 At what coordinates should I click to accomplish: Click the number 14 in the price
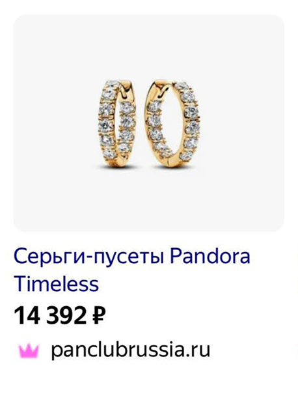(27, 316)
